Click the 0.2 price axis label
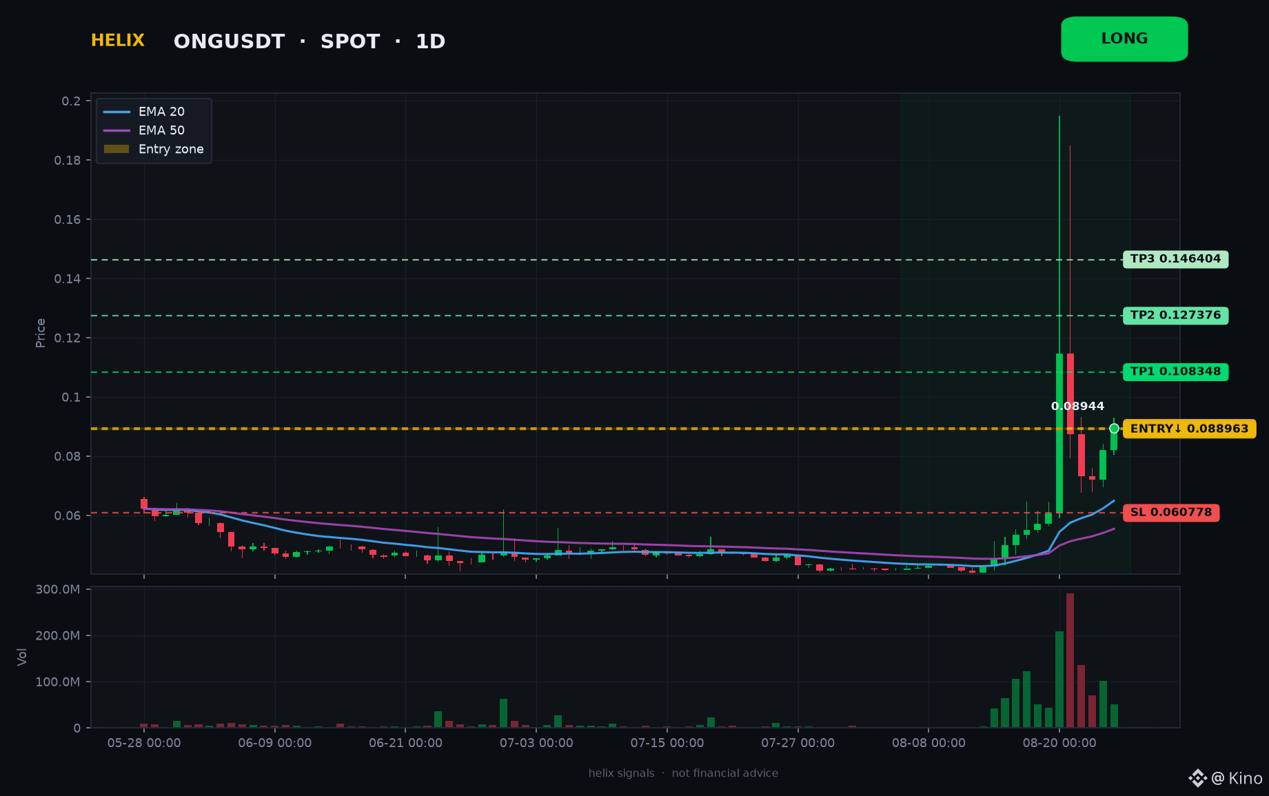The height and width of the screenshot is (796, 1269). [x=71, y=101]
